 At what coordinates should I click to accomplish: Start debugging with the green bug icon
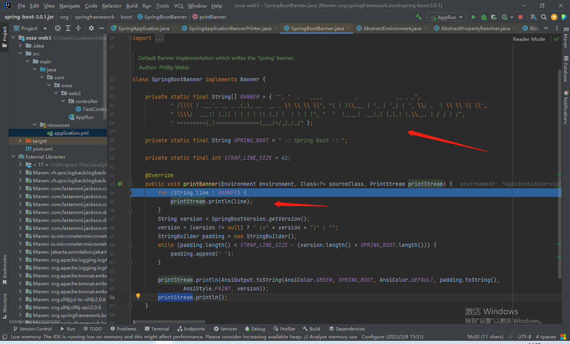(x=484, y=17)
